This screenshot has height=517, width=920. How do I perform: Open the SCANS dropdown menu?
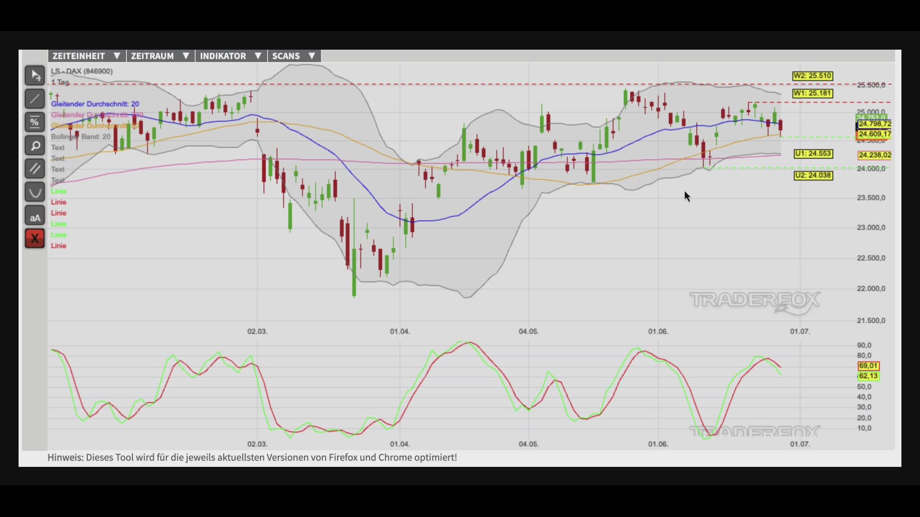[x=294, y=56]
